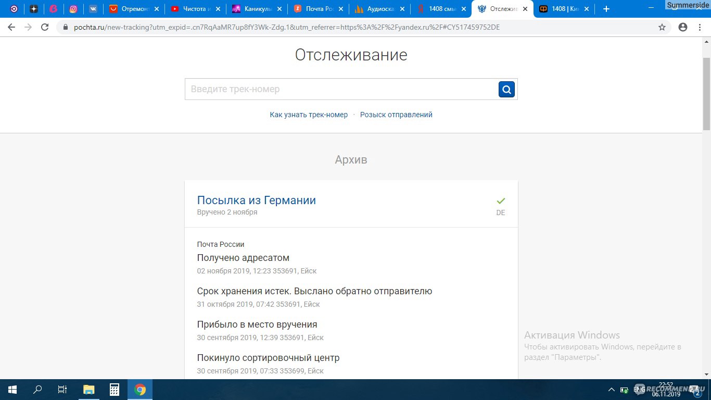
Task: Open the Chrome three-dot menu
Action: coord(700,27)
